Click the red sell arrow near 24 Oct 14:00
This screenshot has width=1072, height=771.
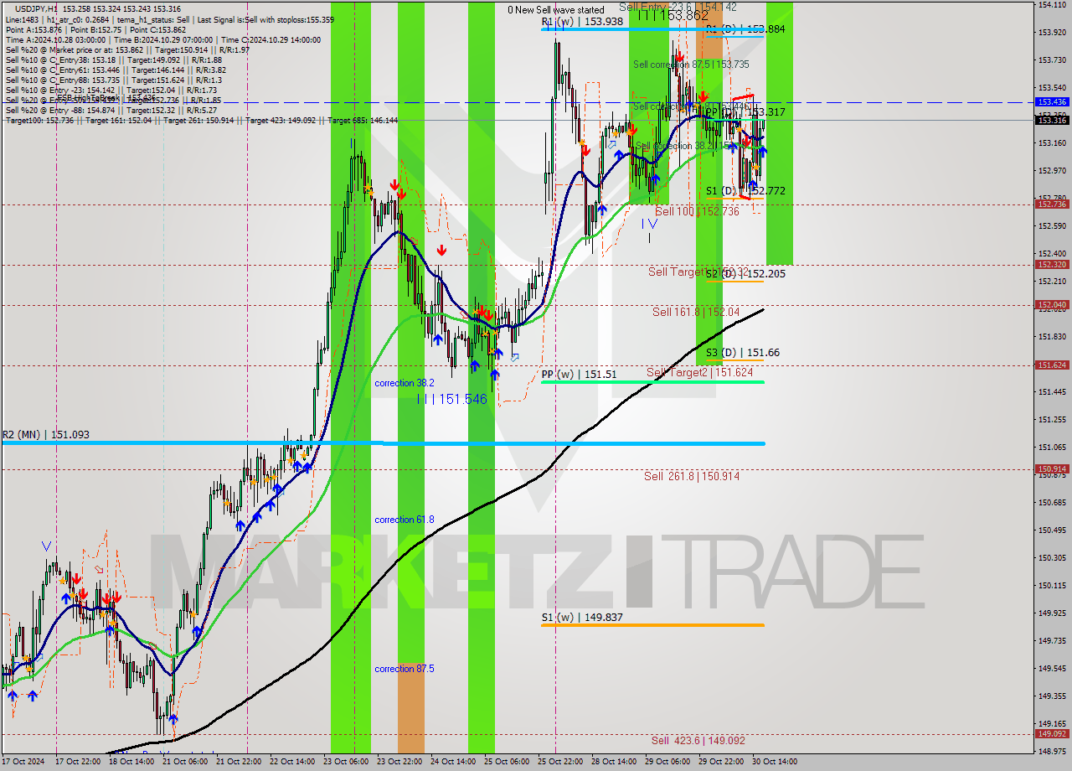pos(441,250)
